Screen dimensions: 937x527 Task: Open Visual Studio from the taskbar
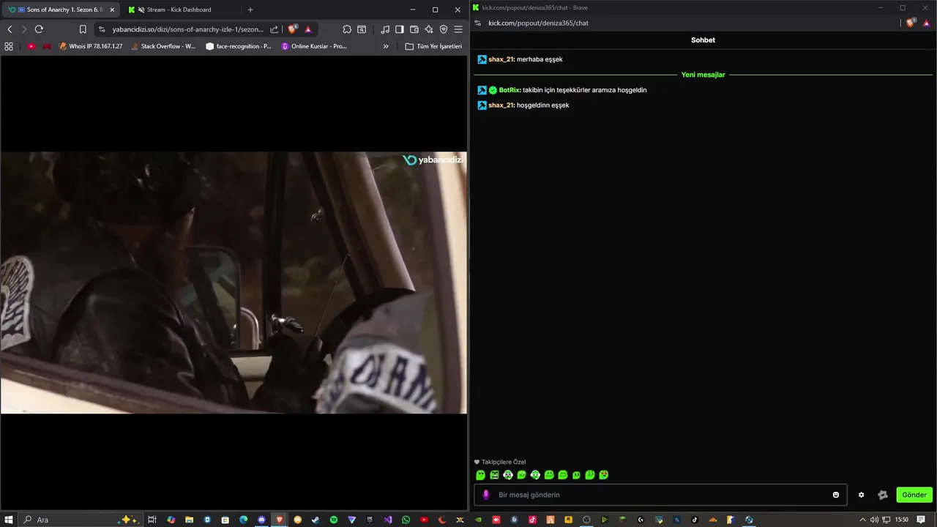388,520
